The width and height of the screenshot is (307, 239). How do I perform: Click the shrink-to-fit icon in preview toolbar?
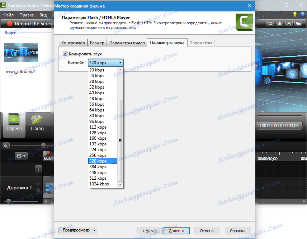coord(288,23)
